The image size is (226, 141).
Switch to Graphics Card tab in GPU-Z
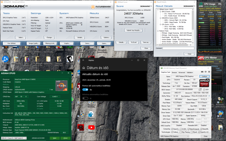tap(166, 72)
